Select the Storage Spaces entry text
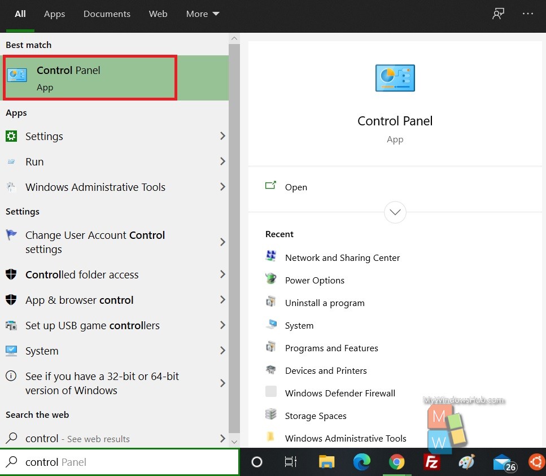Image resolution: width=546 pixels, height=476 pixels. pyautogui.click(x=316, y=416)
